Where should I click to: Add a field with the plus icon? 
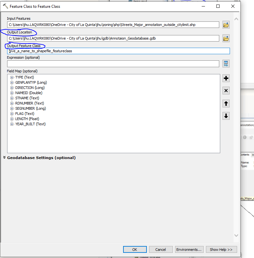click(x=226, y=78)
